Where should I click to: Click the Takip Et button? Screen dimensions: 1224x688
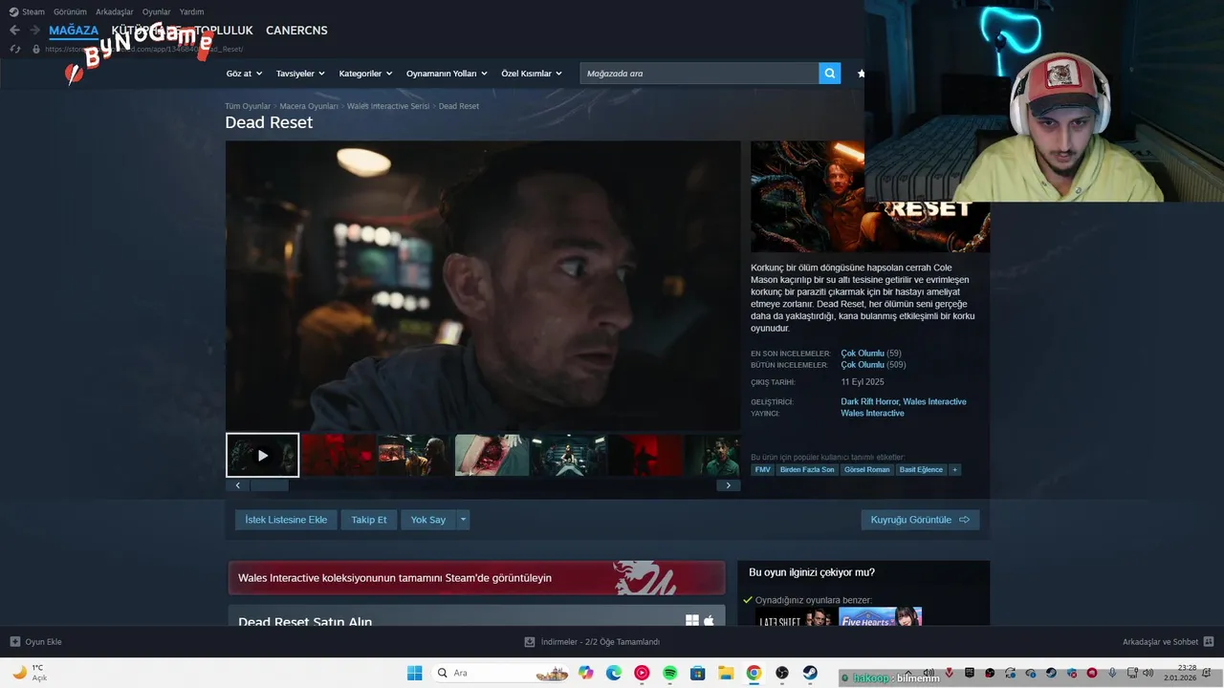coord(369,520)
